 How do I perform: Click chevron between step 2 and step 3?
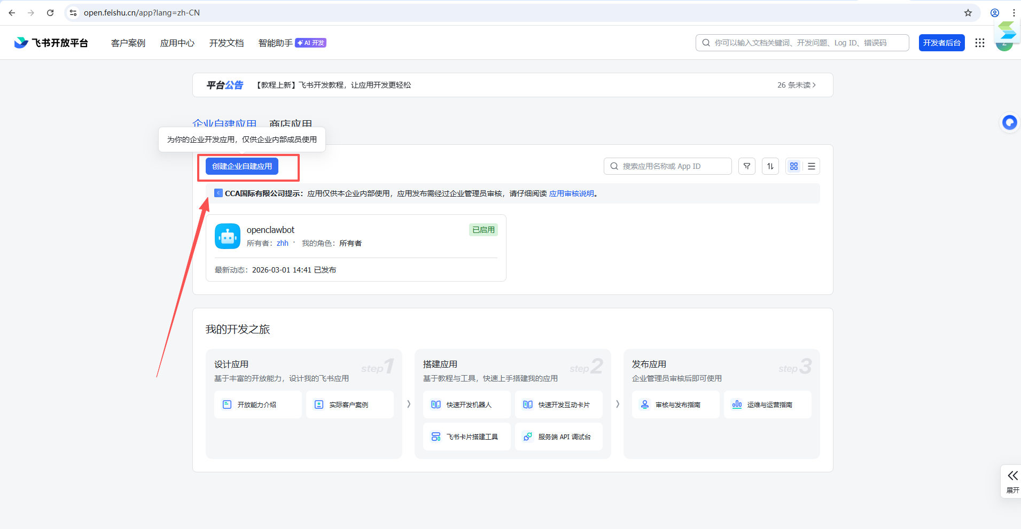coord(618,404)
